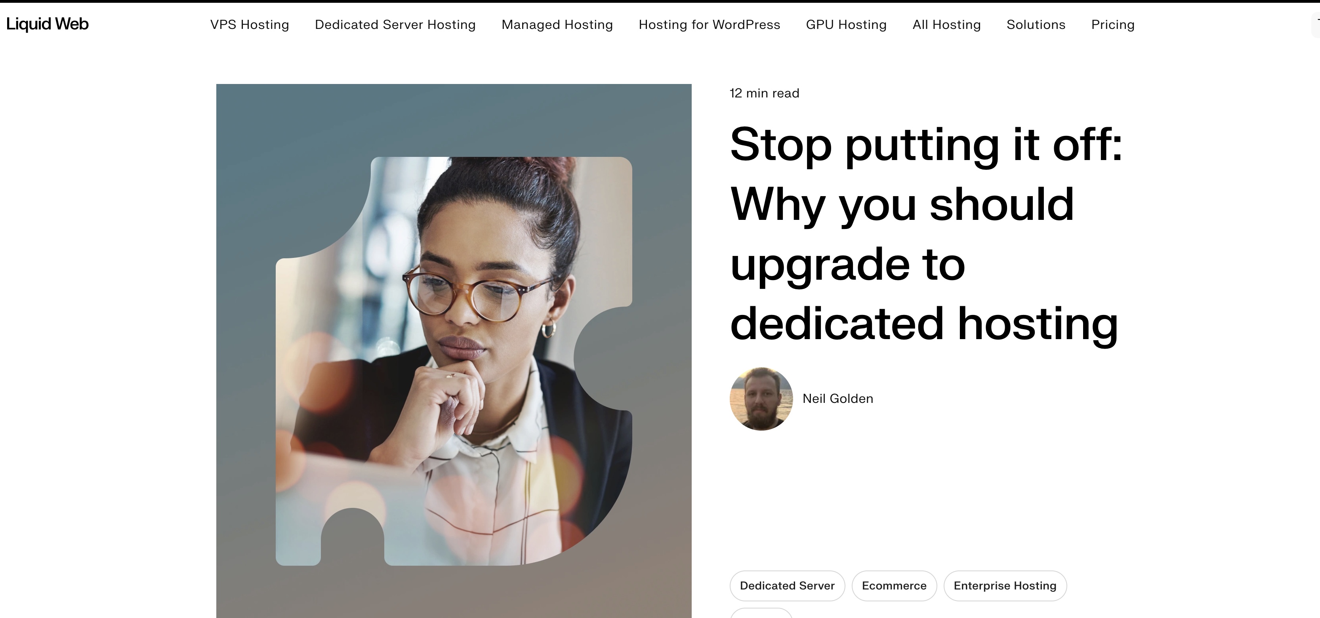
Task: Go to GPU Hosting page
Action: pos(846,25)
